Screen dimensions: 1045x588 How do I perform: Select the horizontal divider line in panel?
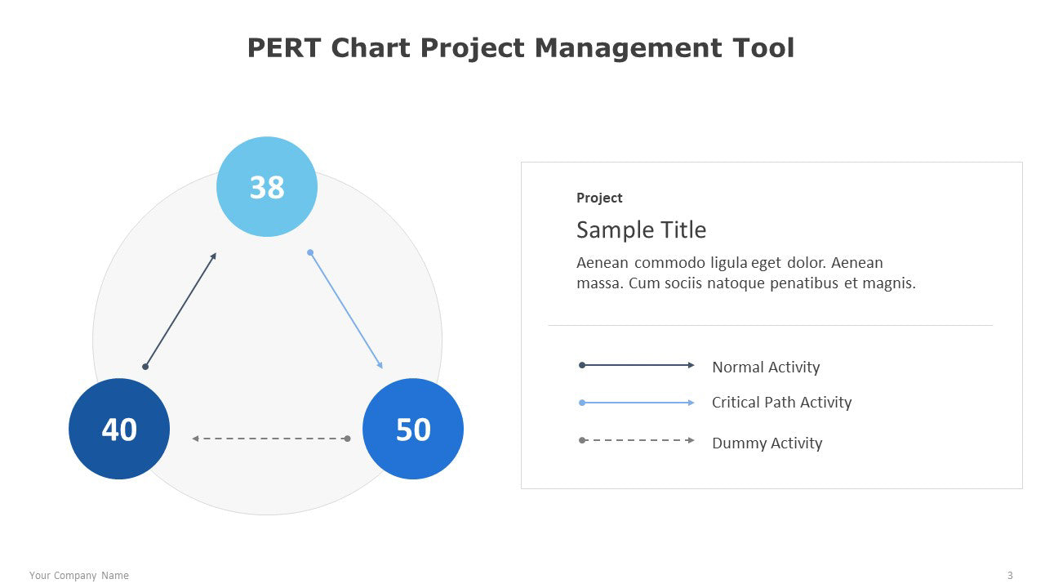pyautogui.click(x=770, y=325)
